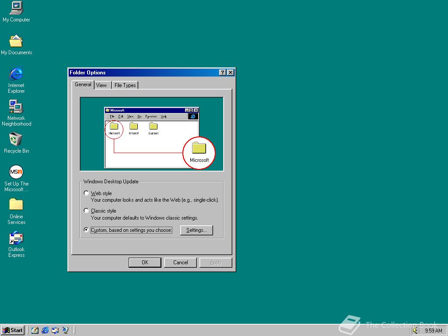The image size is (448, 336).
Task: Switch to the File Types tab
Action: 125,85
